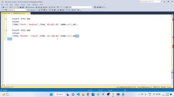
Task: Collapse the first insert into emp block
Action: tap(6, 19)
